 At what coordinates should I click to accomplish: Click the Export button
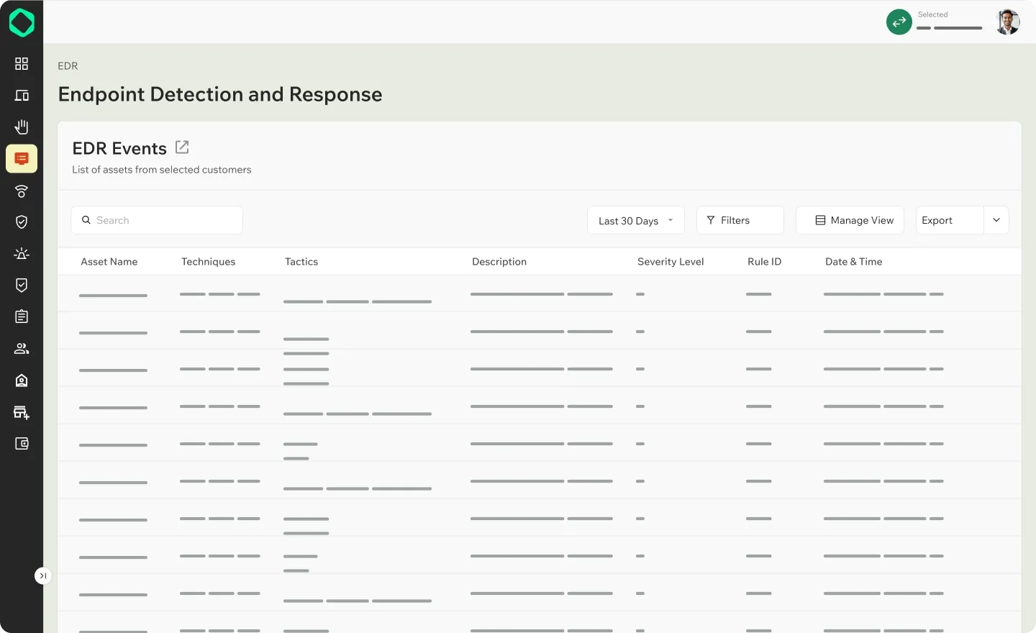950,220
